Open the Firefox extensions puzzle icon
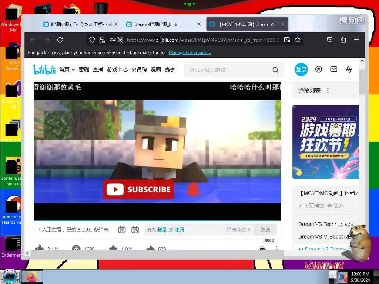This screenshot has height=284, width=379. point(343,40)
